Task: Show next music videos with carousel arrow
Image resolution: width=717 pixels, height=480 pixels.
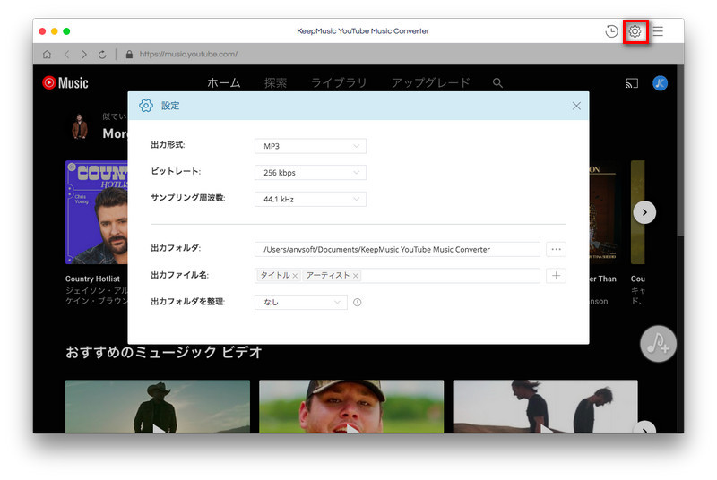Action: click(x=644, y=428)
